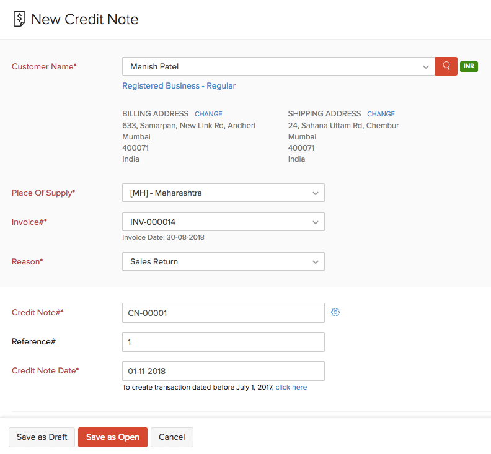This screenshot has height=454, width=491.
Task: Open the Place Of Supply dropdown
Action: tap(223, 193)
